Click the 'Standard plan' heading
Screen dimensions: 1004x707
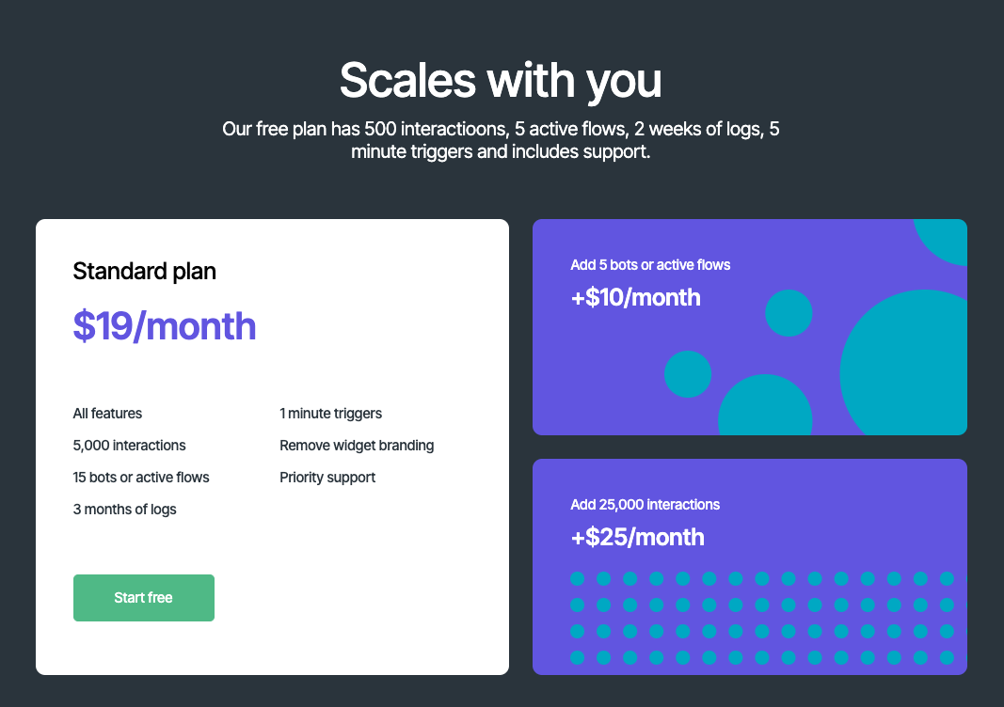tap(144, 271)
